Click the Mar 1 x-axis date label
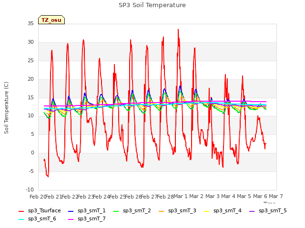Viewport: 305px width, 228px height. pos(181,197)
